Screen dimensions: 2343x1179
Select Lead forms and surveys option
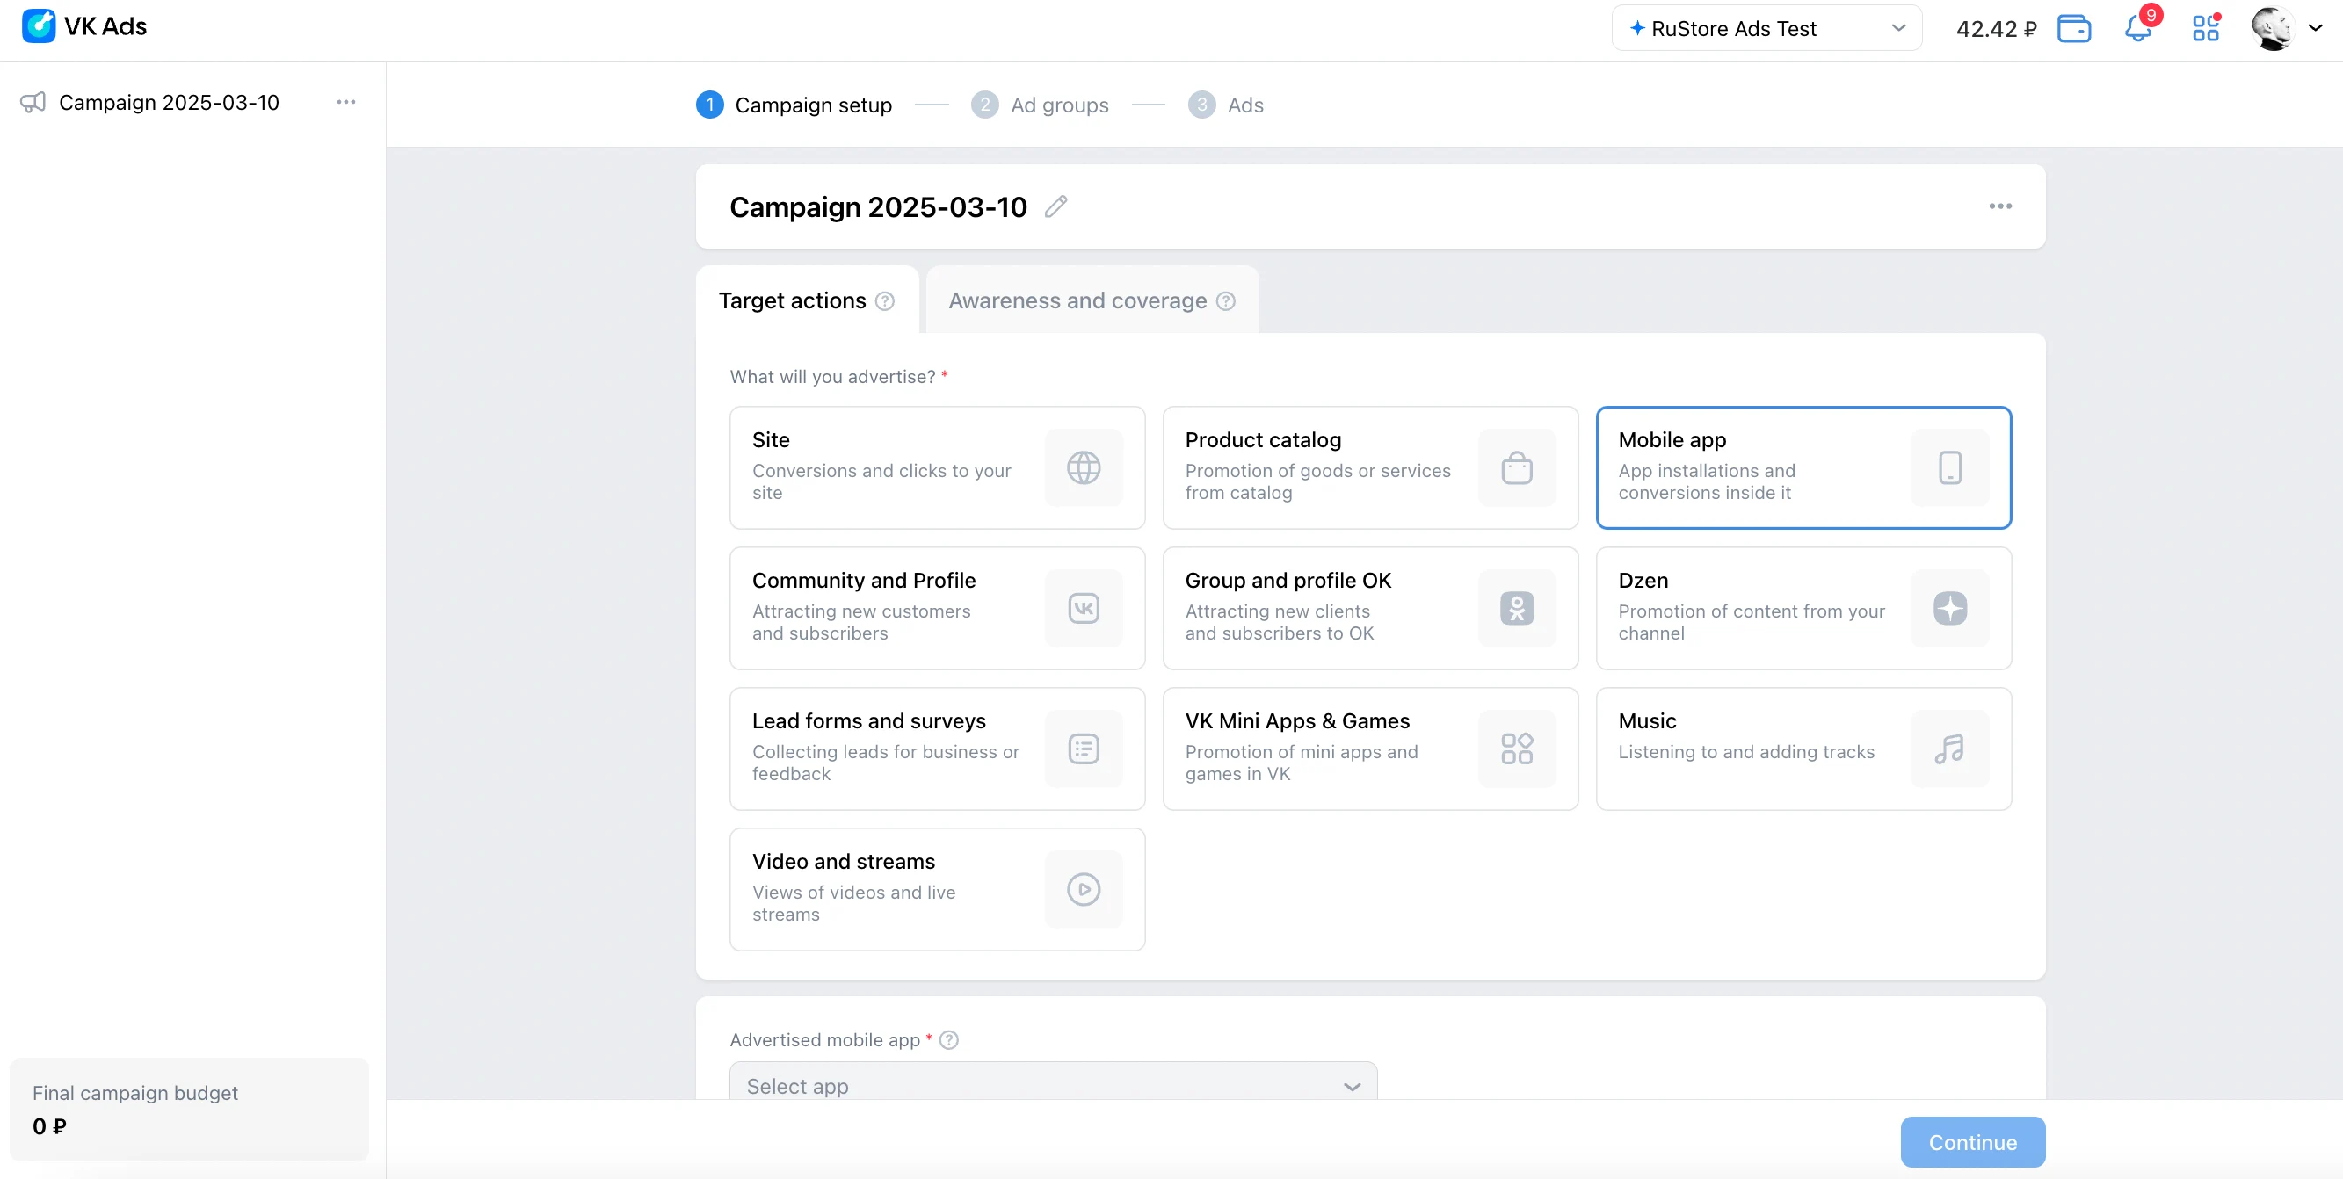[x=937, y=749]
